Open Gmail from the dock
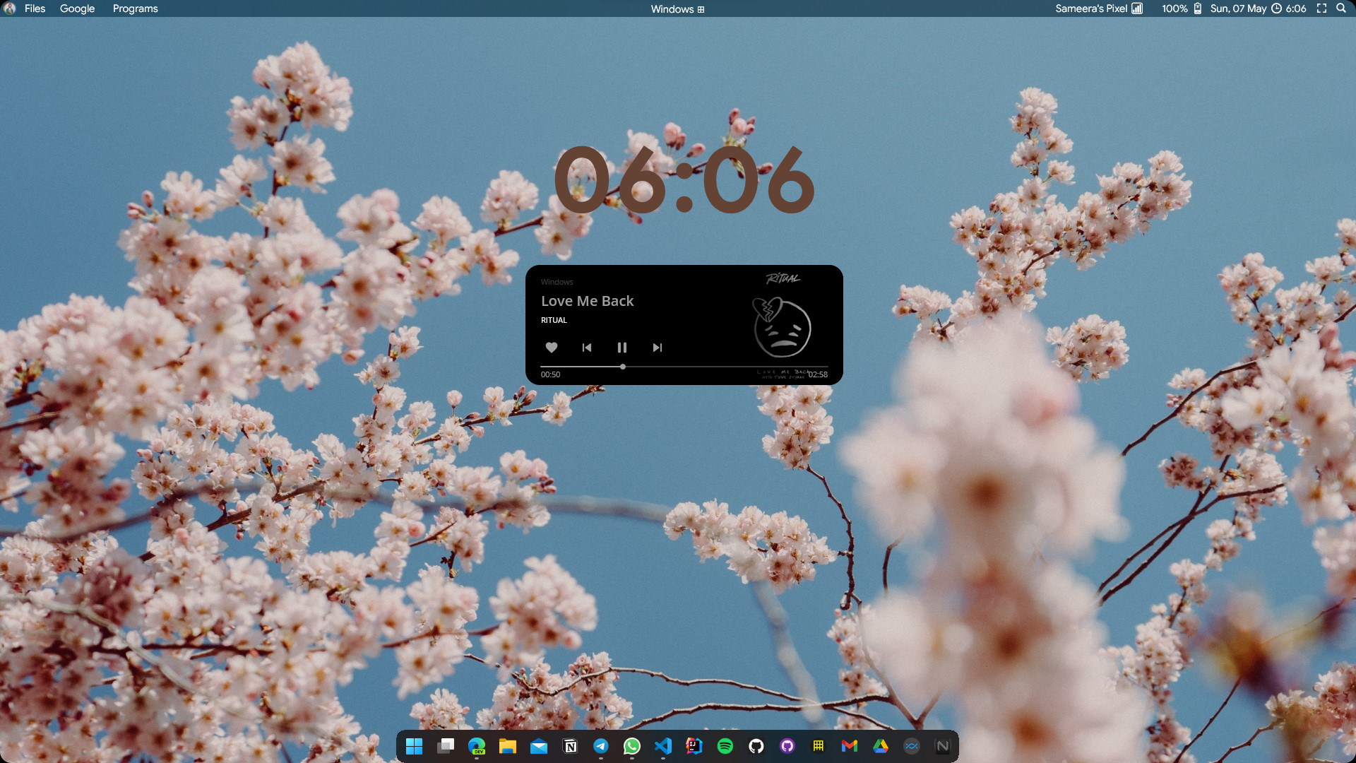The height and width of the screenshot is (763, 1356). coord(849,746)
